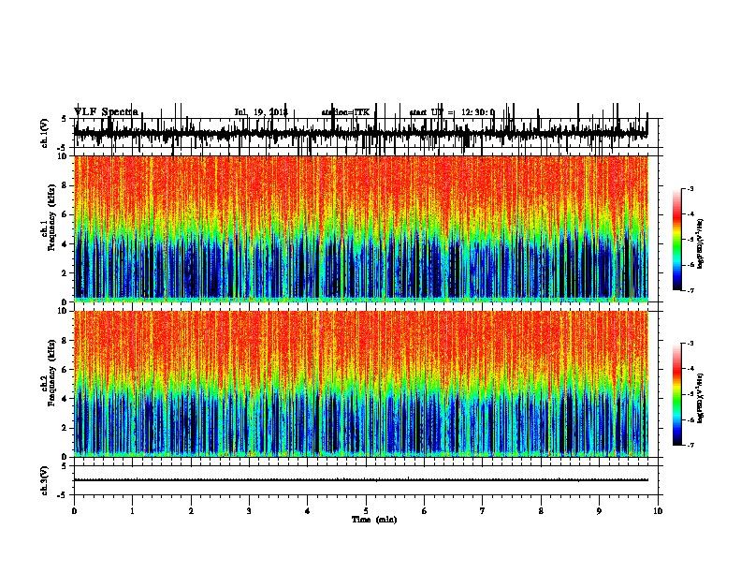The height and width of the screenshot is (573, 741).
Task: Click inside the ch.1 spectrogram panel
Action: click(361, 228)
